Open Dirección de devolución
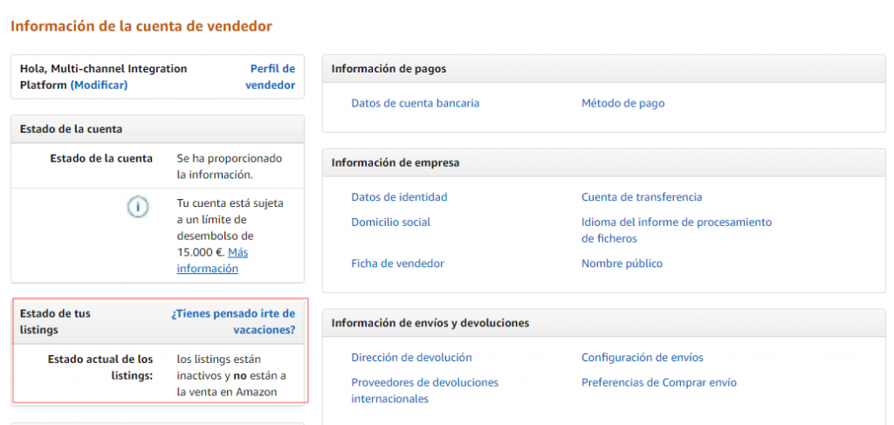 (411, 358)
